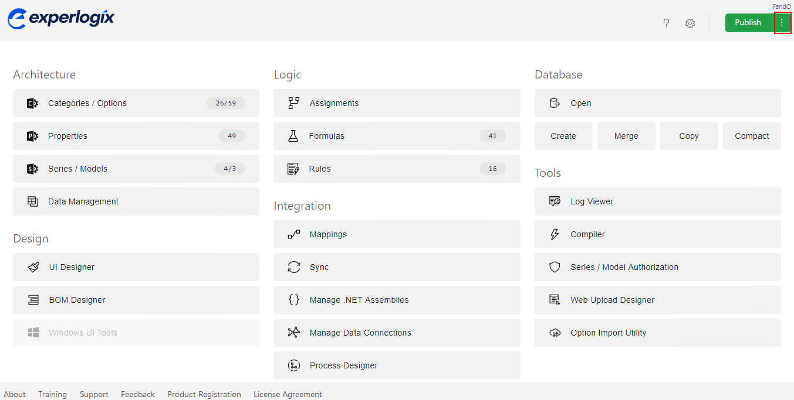This screenshot has width=794, height=400.
Task: Open the Categories / Options label
Action: (87, 103)
